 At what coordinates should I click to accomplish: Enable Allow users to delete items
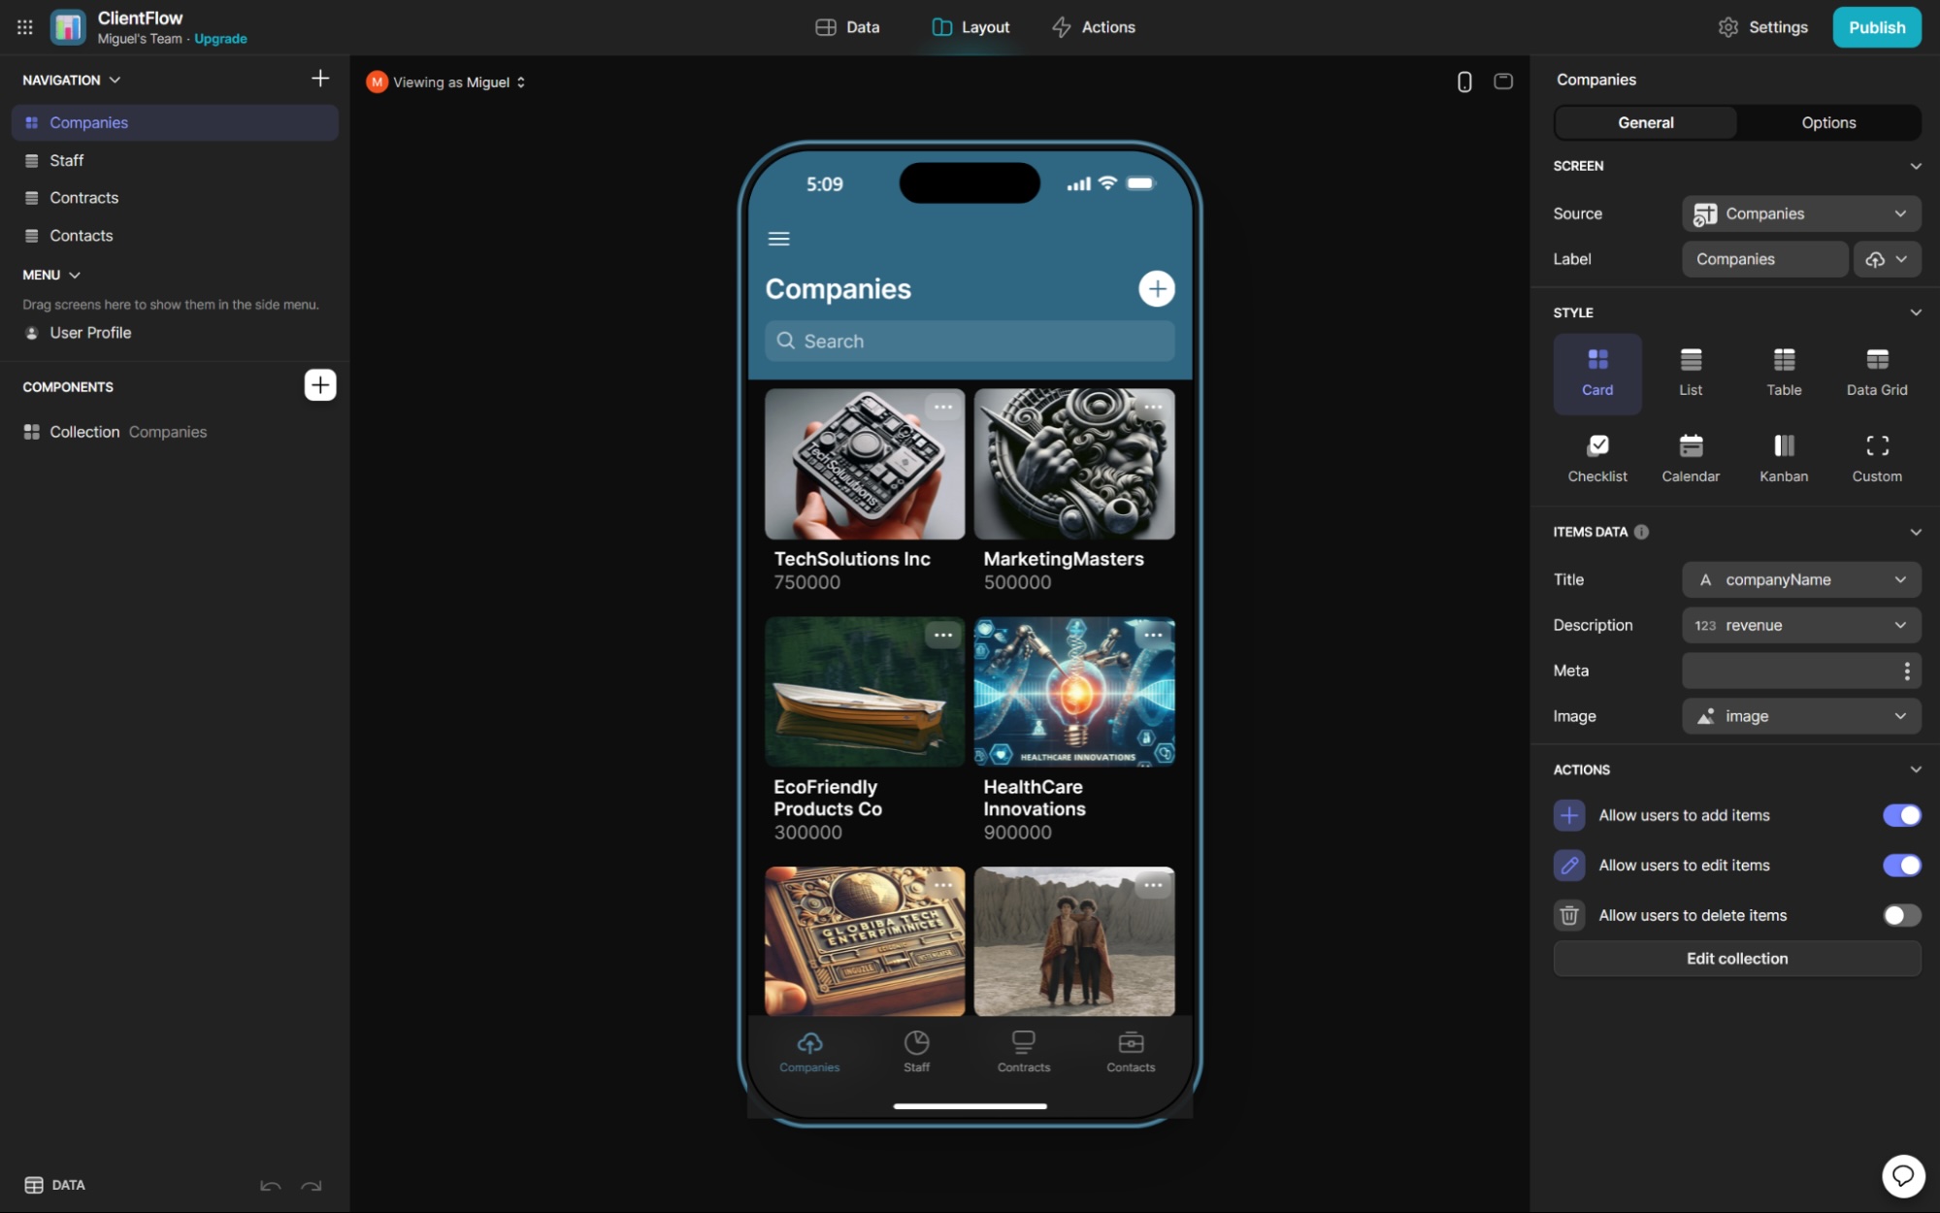pyautogui.click(x=1900, y=915)
